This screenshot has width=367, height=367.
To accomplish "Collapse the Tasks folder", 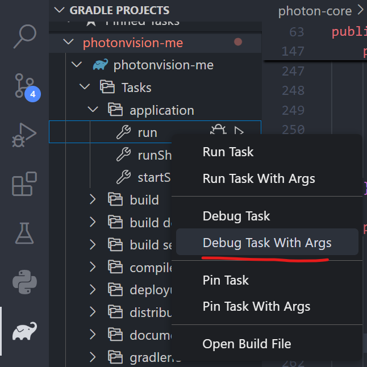I will click(85, 86).
